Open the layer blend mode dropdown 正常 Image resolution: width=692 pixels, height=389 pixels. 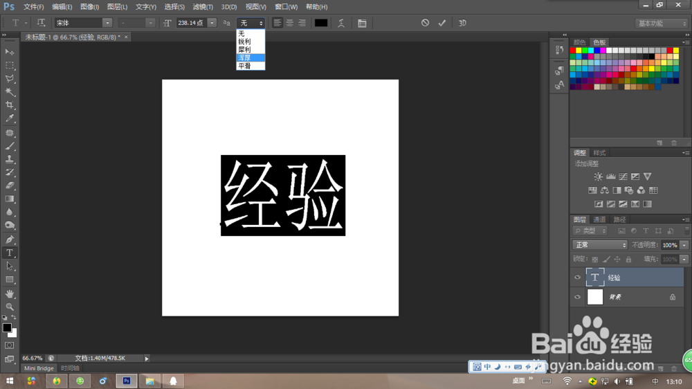point(600,245)
